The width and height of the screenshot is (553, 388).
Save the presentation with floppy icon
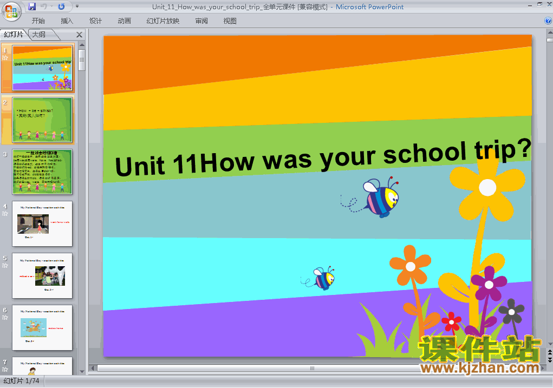pyautogui.click(x=32, y=6)
